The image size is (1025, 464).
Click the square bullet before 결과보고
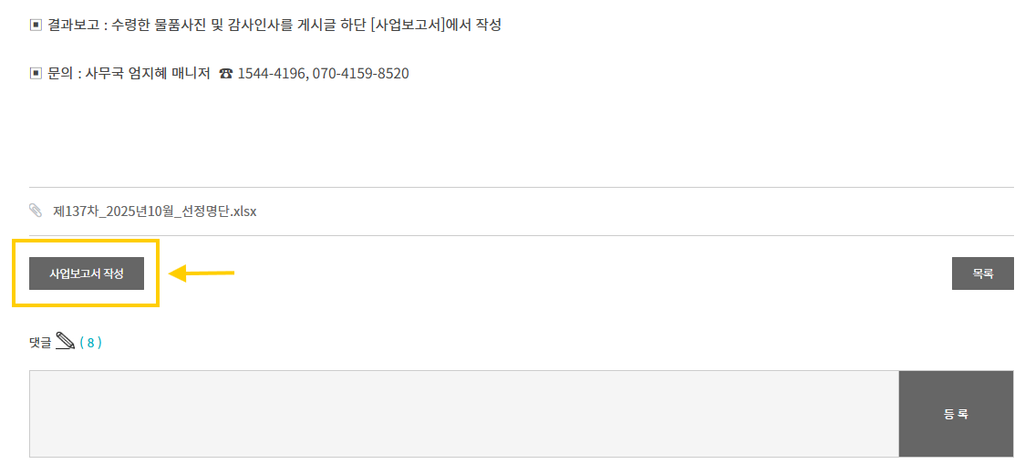tap(36, 25)
